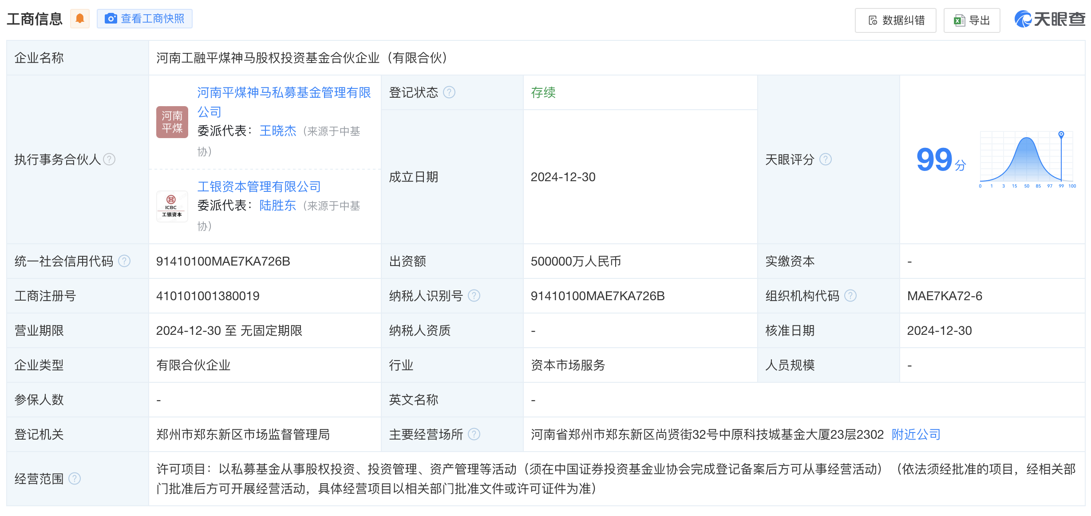Click help icon beside 经营范围
Image resolution: width=1091 pixels, height=516 pixels.
coord(75,479)
